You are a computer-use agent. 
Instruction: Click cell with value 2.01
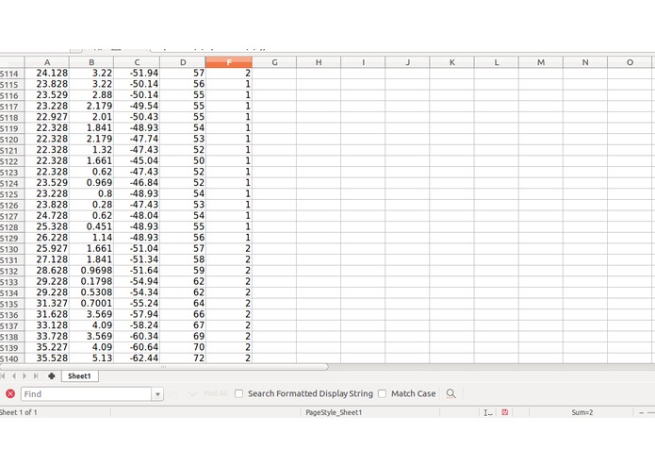91,117
